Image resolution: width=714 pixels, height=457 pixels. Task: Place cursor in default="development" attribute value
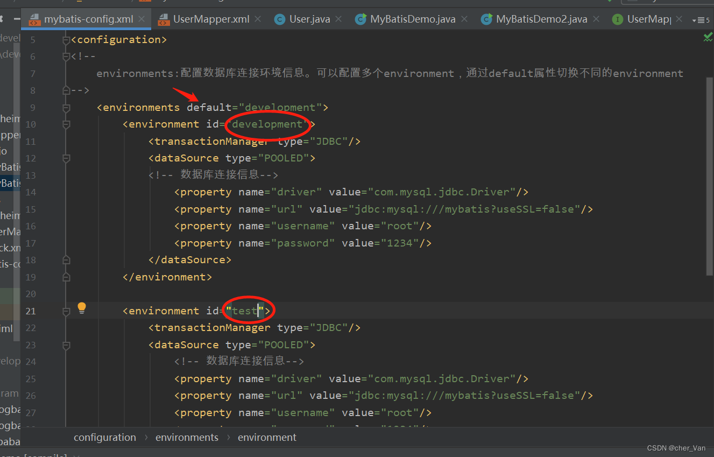(280, 108)
